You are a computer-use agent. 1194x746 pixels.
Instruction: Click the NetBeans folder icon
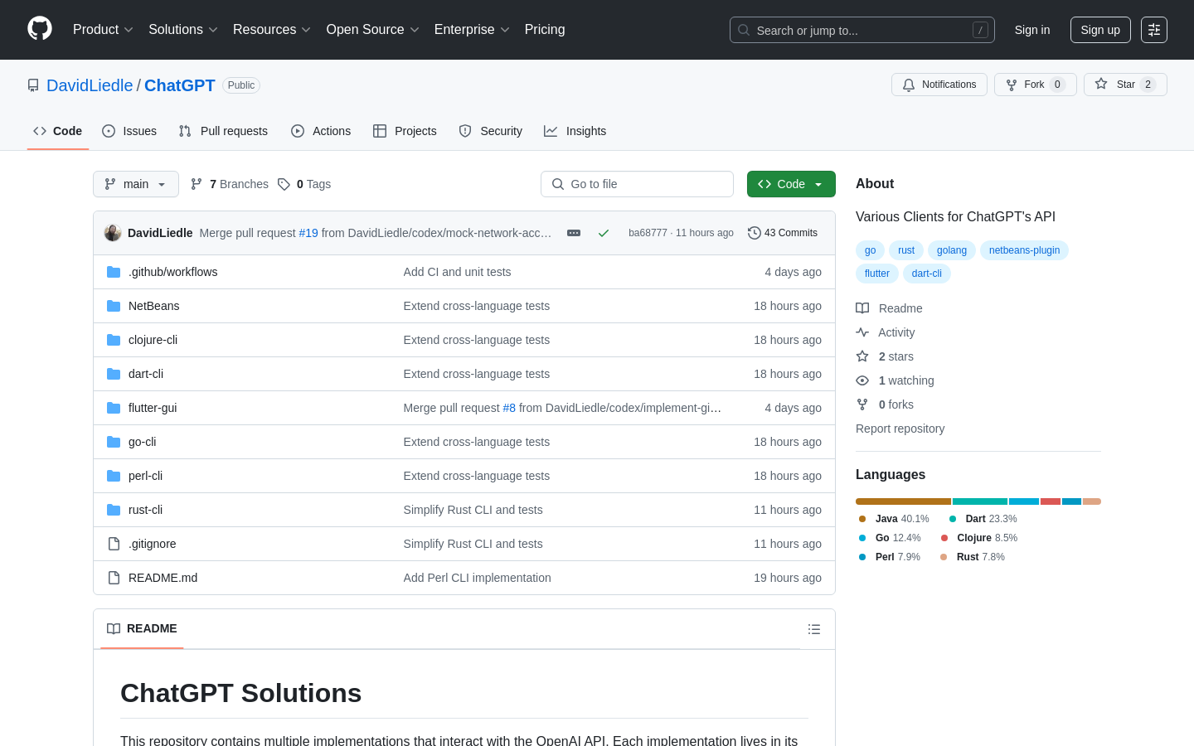[x=114, y=306]
